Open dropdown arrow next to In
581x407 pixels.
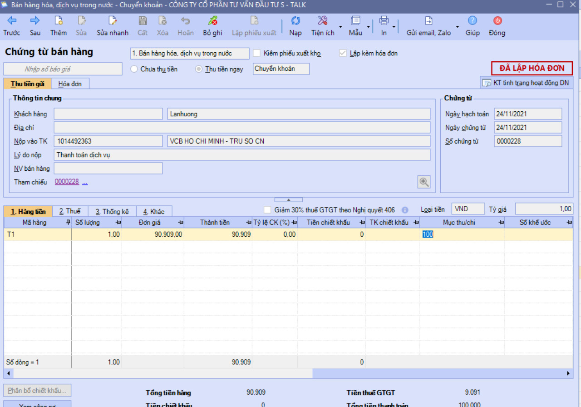[394, 26]
